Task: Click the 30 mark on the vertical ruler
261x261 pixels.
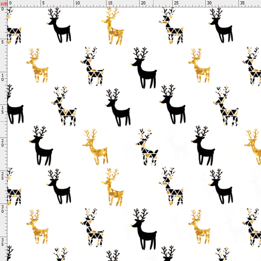Action: [3, 209]
